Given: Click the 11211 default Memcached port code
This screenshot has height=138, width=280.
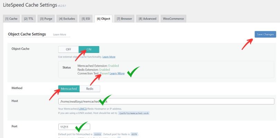Looking at the screenshot, I should click(x=98, y=134).
